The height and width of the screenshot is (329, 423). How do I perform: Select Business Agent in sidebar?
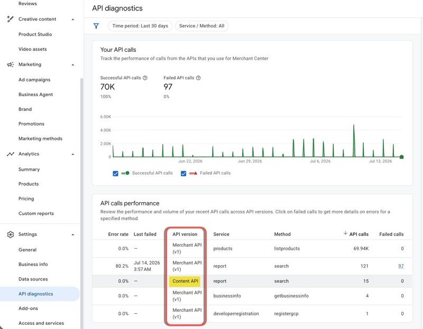[35, 95]
